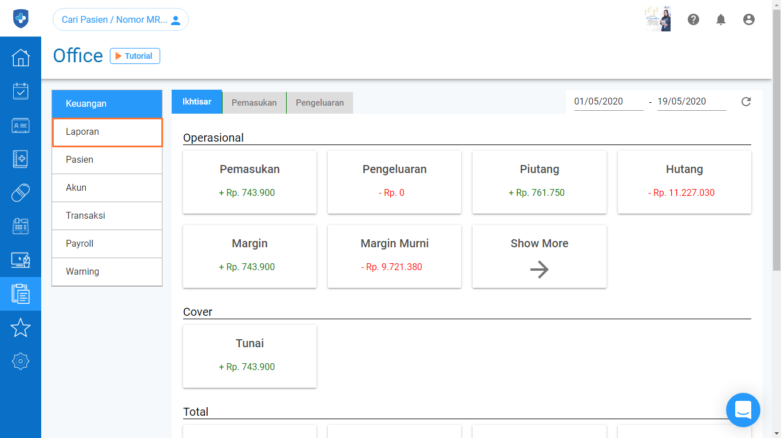
Task: Open the Payroll menu item
Action: (107, 244)
